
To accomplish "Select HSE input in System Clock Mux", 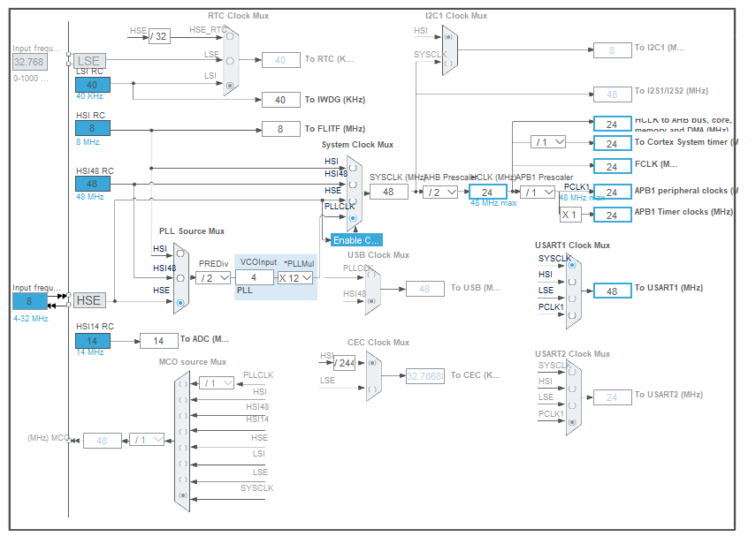I will (352, 200).
